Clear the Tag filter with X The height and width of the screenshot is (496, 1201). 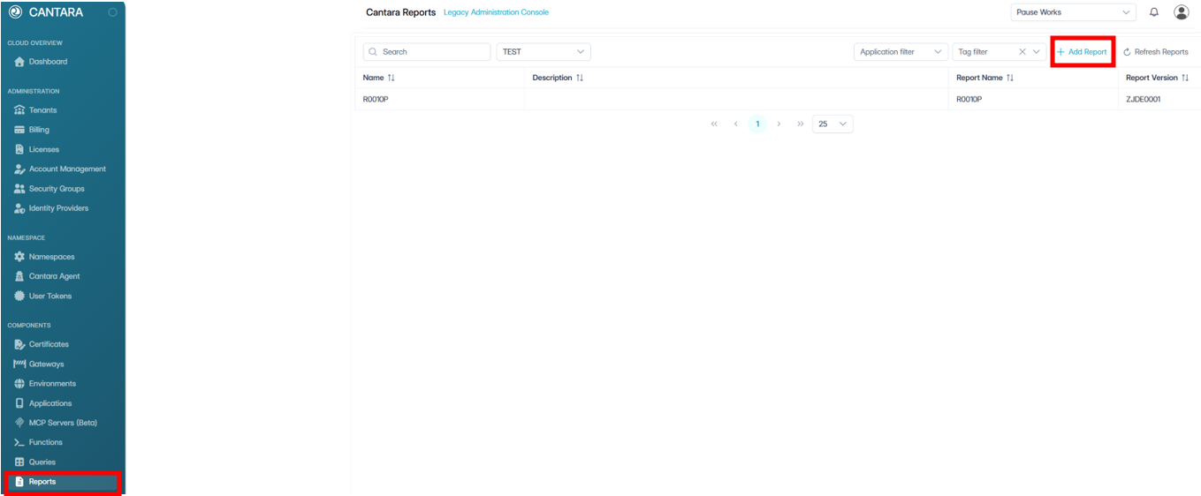coord(1022,52)
